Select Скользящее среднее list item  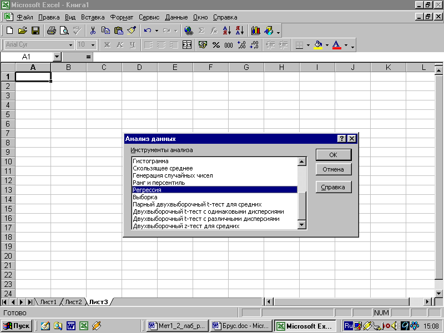coord(215,168)
